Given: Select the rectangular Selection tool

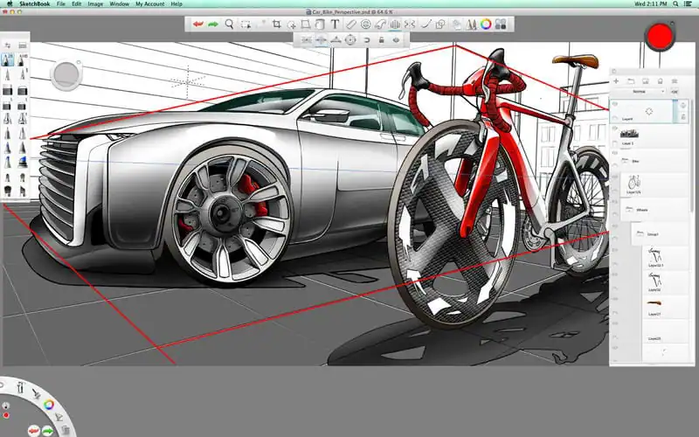Looking at the screenshot, I should pos(246,24).
